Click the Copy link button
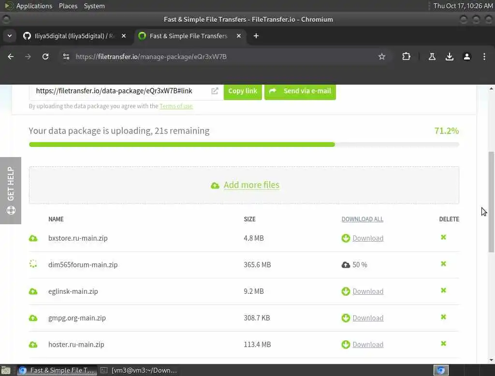 243,91
